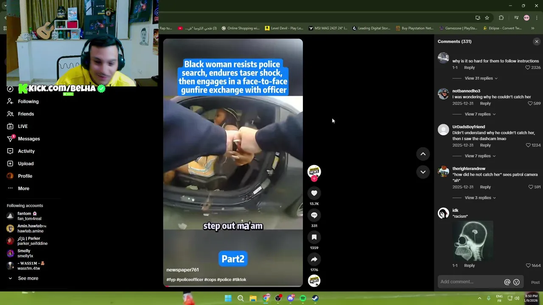Screen dimensions: 543x305
Task: Open Discord from the taskbar
Action: (291, 298)
